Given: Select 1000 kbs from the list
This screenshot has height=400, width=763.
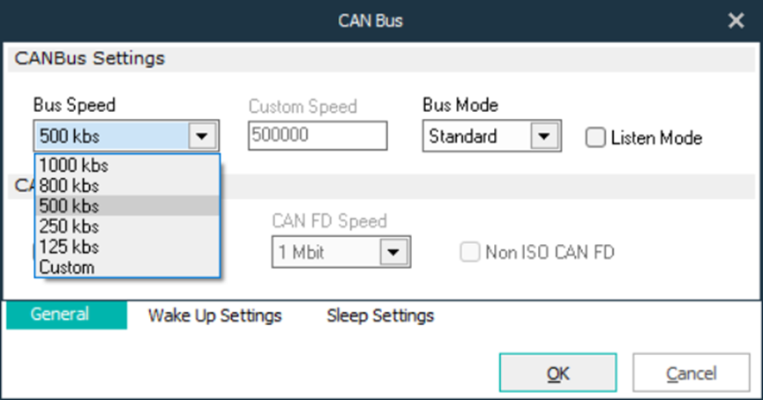Looking at the screenshot, I should 74,166.
